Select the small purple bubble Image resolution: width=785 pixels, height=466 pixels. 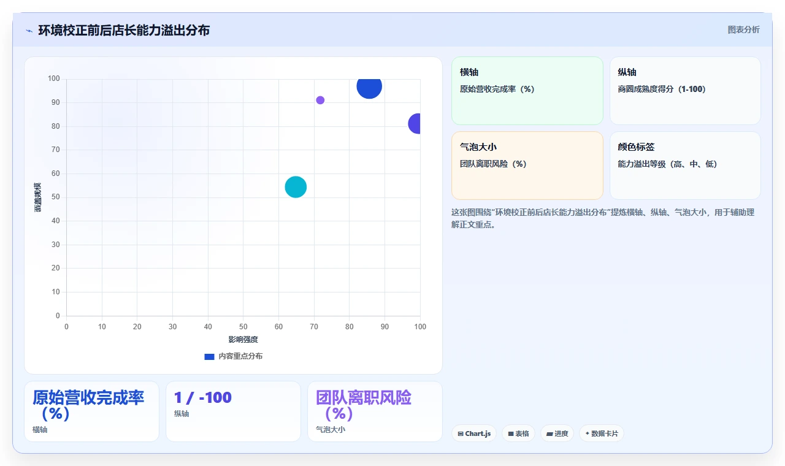320,100
